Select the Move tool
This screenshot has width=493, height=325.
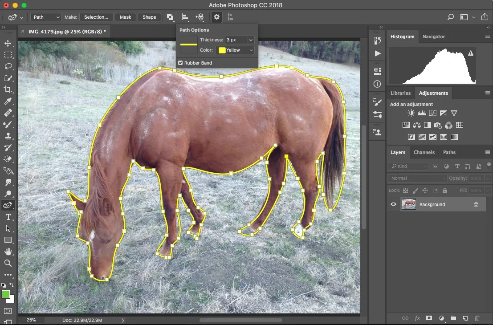(8, 44)
